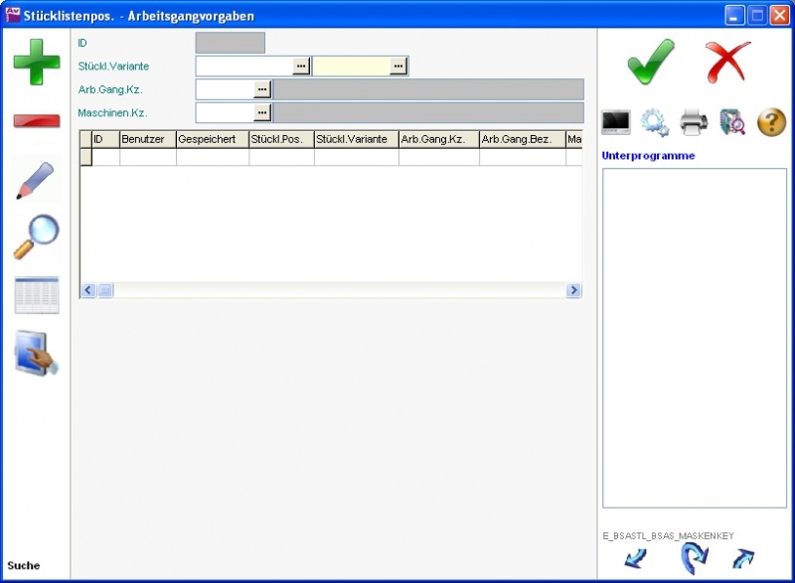795x583 pixels.
Task: Open search with the magnifying glass icon
Action: (36, 236)
